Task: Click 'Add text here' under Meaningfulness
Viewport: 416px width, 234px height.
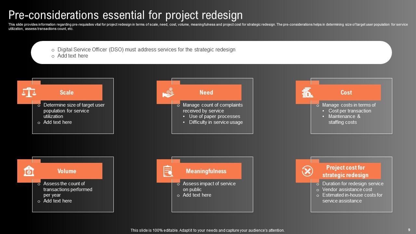Action: click(197, 195)
